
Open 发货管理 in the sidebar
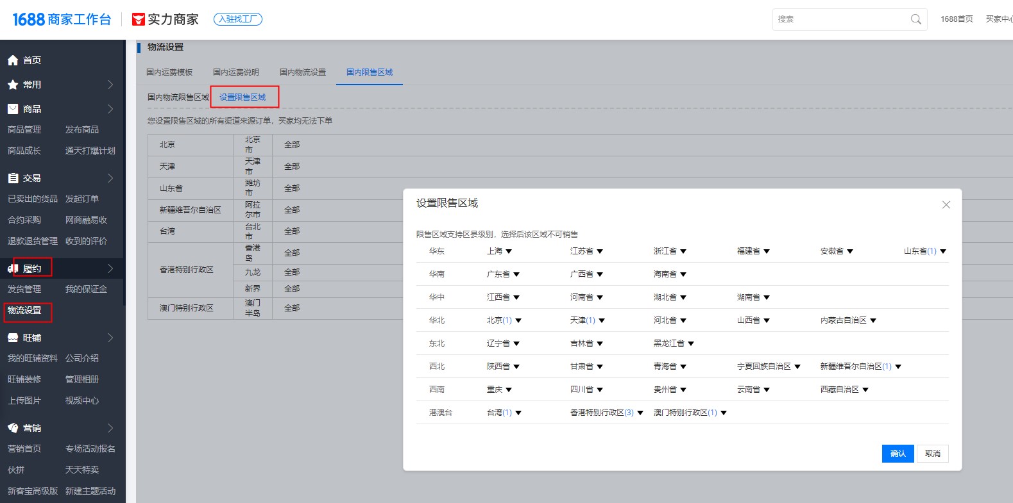coord(24,290)
